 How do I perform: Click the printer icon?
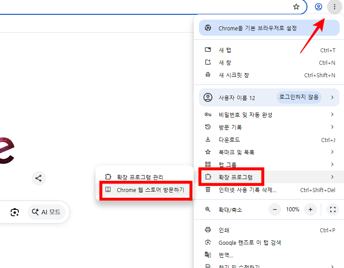(x=208, y=230)
